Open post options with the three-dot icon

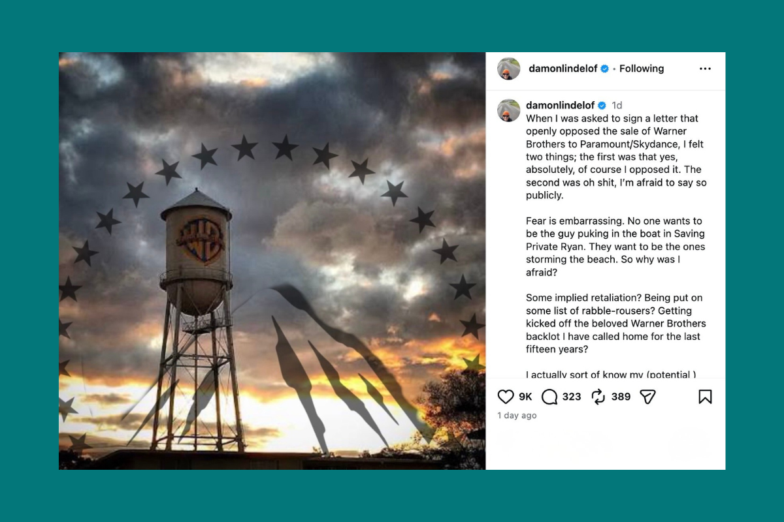pyautogui.click(x=705, y=68)
